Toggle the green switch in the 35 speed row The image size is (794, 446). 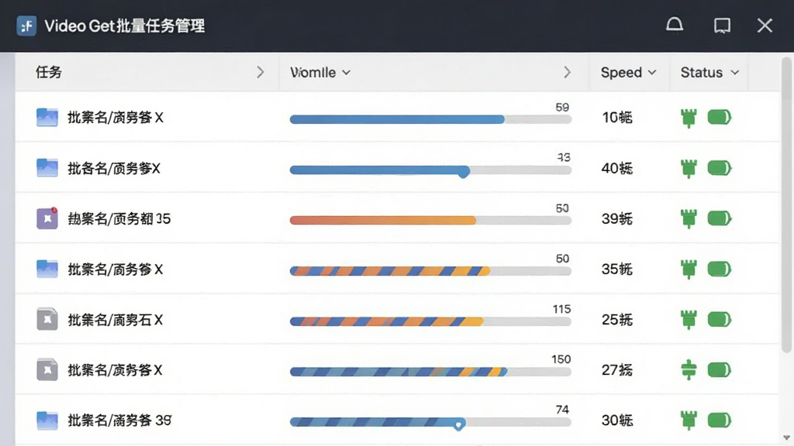719,269
